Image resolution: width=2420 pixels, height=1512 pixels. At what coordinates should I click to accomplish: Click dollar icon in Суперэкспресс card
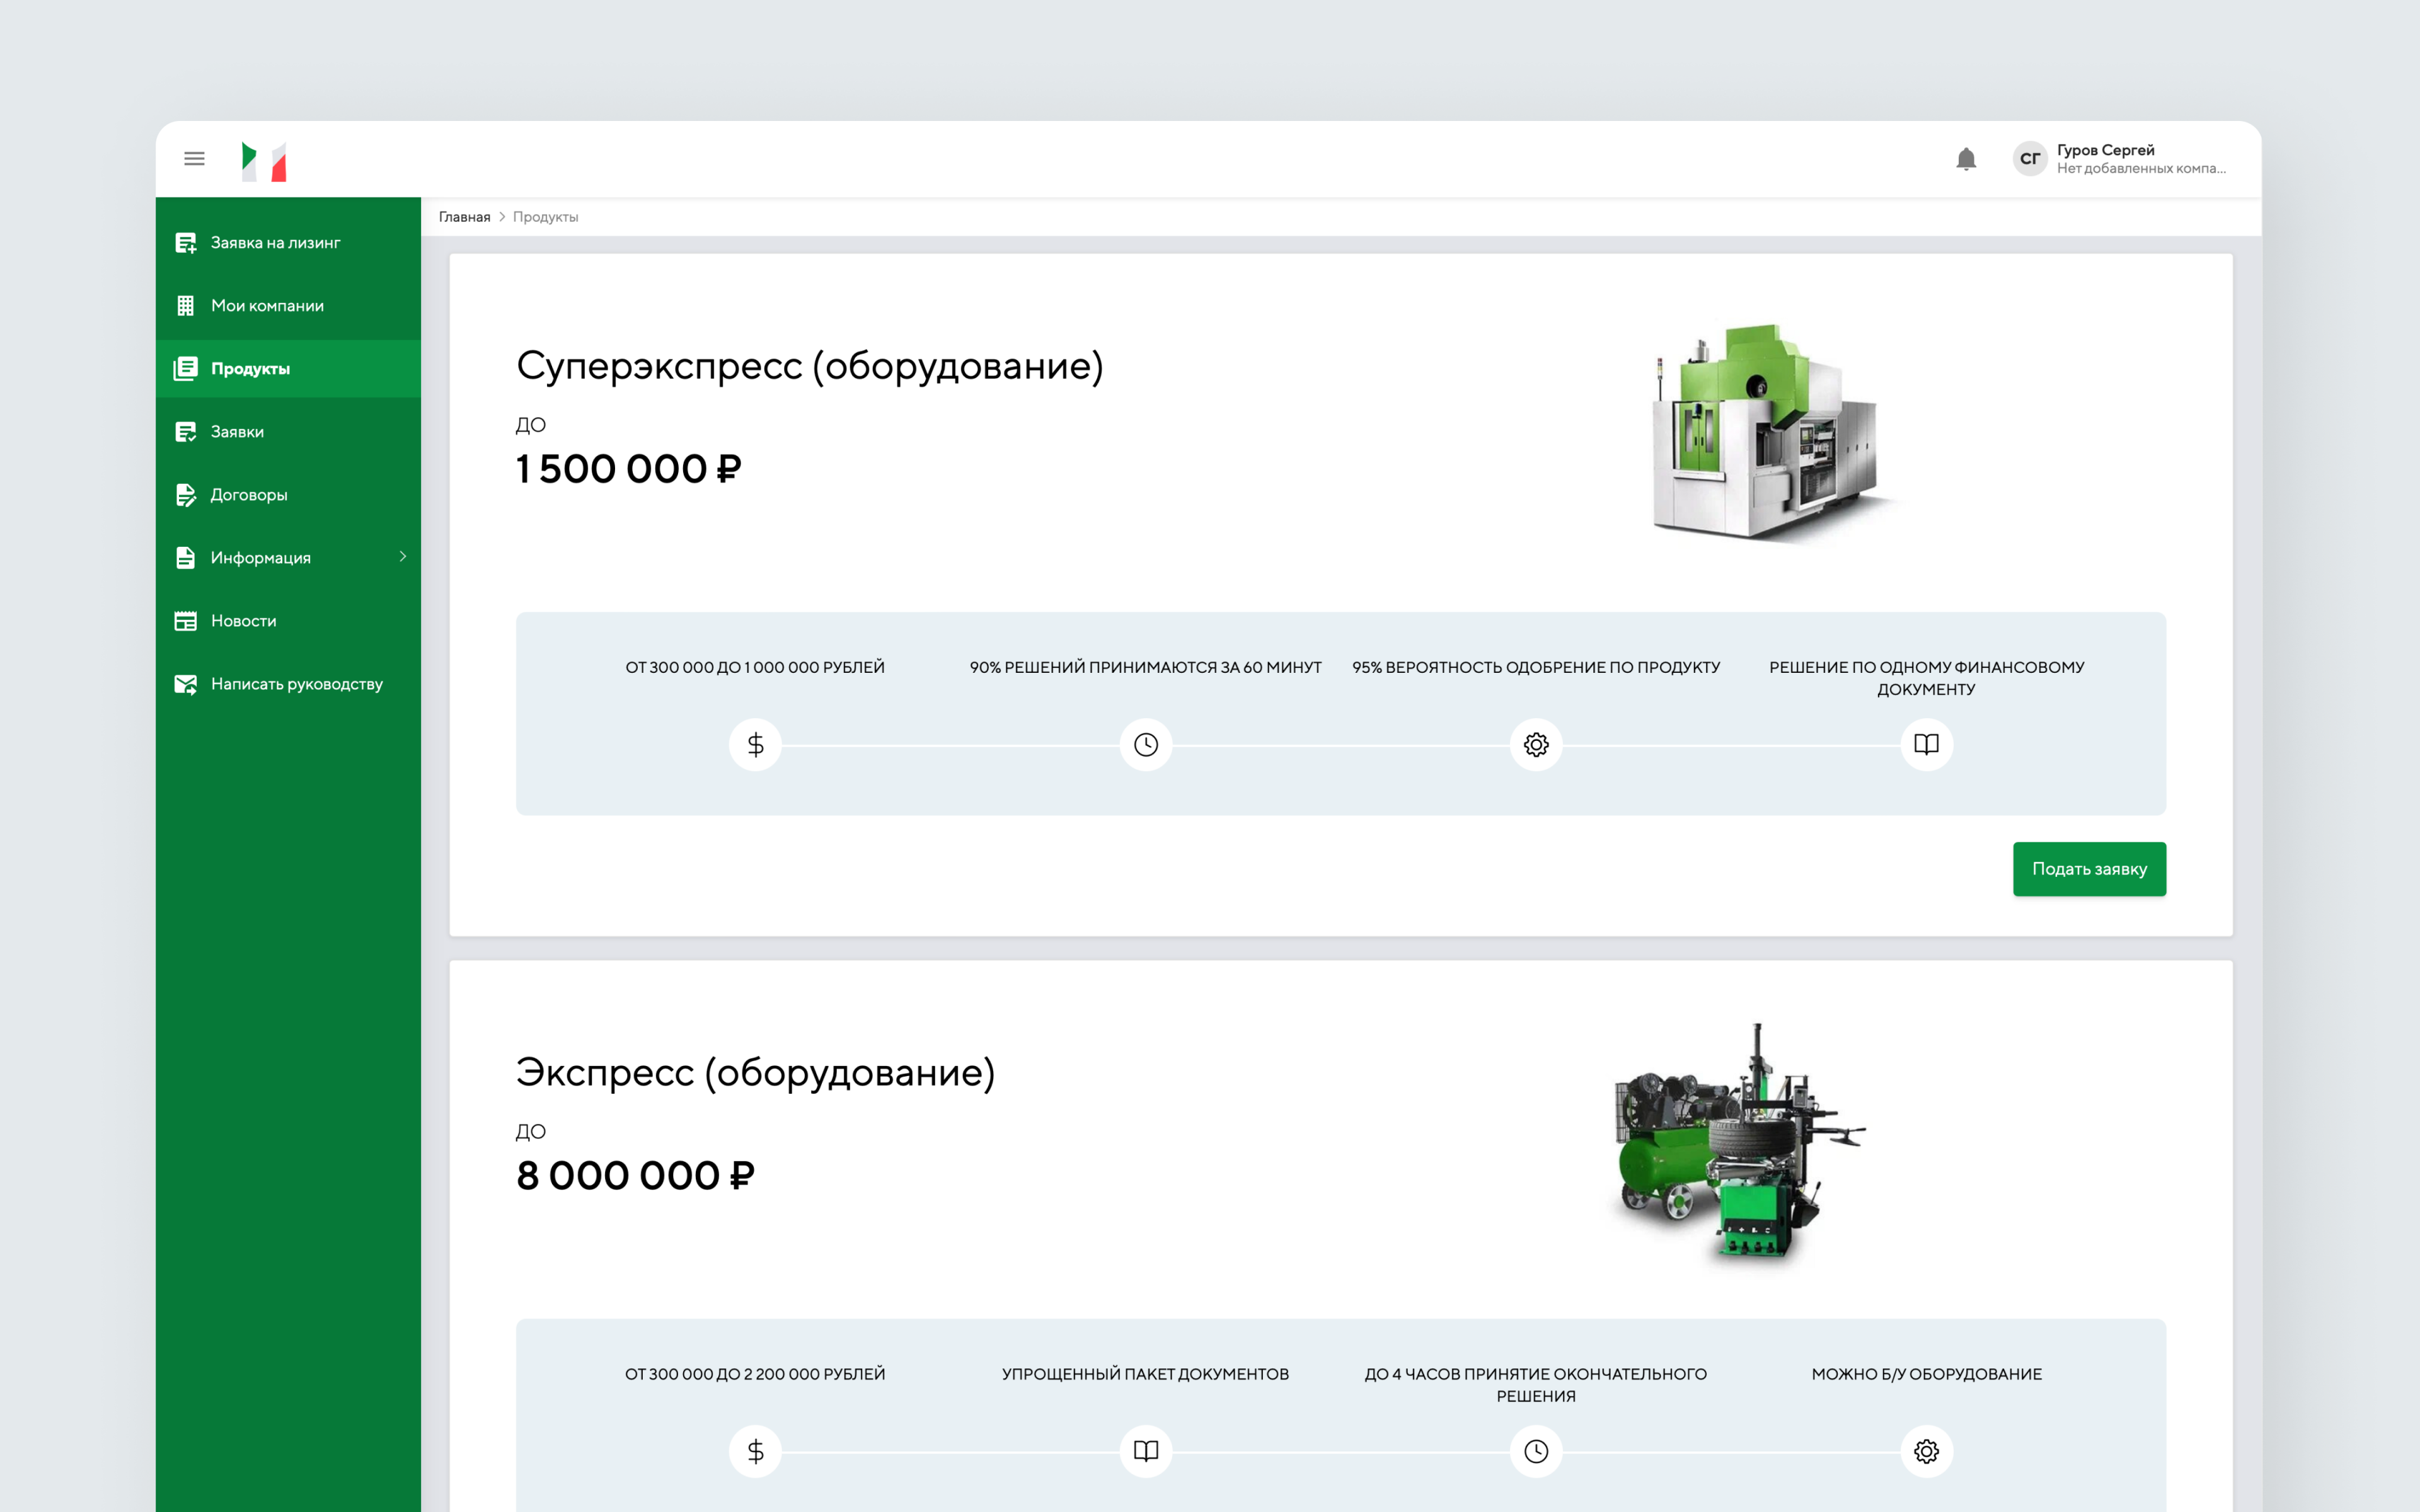tap(755, 745)
